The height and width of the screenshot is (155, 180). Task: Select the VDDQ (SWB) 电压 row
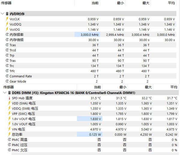coord(93,108)
